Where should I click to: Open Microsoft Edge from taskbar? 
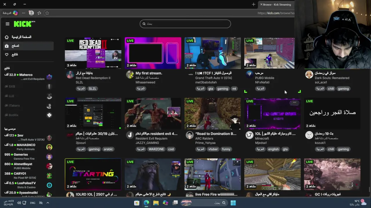[x=146, y=203]
